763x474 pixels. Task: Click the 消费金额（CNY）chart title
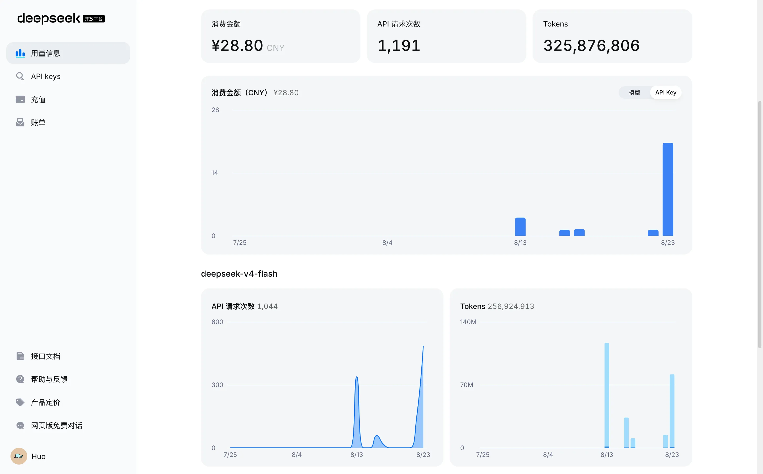[x=240, y=93]
